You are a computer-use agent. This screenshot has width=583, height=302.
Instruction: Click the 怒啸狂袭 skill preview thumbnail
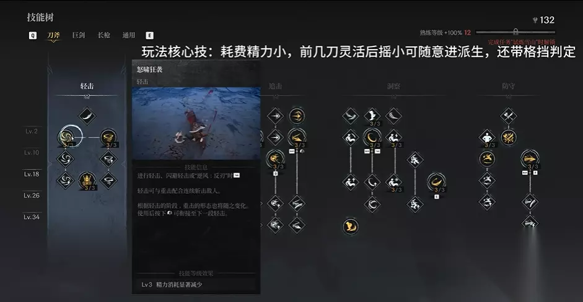pos(196,124)
